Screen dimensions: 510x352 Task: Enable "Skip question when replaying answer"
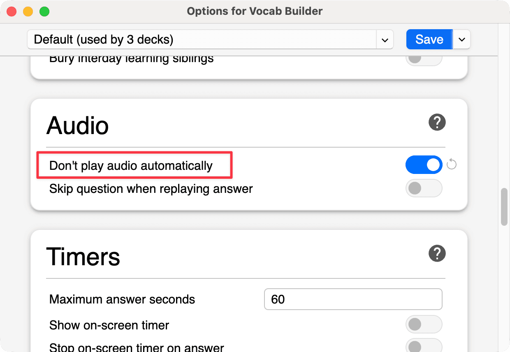coord(424,188)
